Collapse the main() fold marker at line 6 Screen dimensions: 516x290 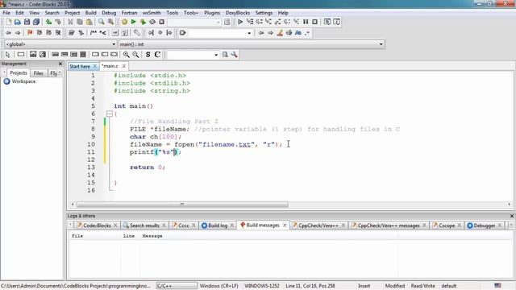110,114
